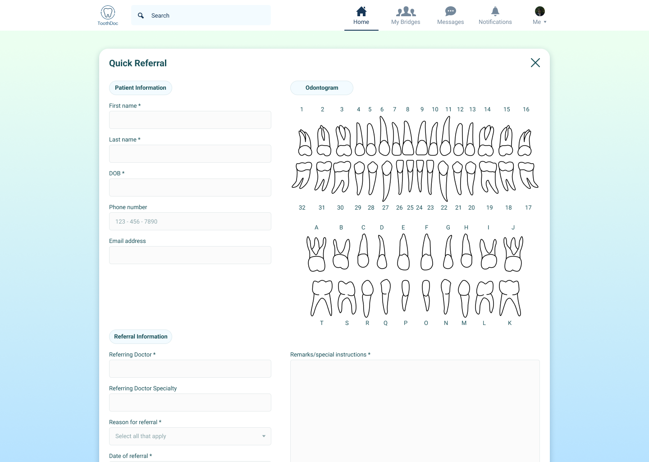Click the Email address field
This screenshot has width=649, height=462.
[190, 255]
